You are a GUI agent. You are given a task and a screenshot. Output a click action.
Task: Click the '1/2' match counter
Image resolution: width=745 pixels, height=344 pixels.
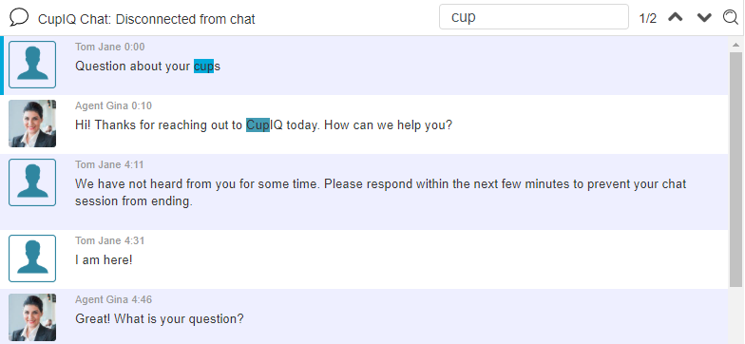coord(648,18)
